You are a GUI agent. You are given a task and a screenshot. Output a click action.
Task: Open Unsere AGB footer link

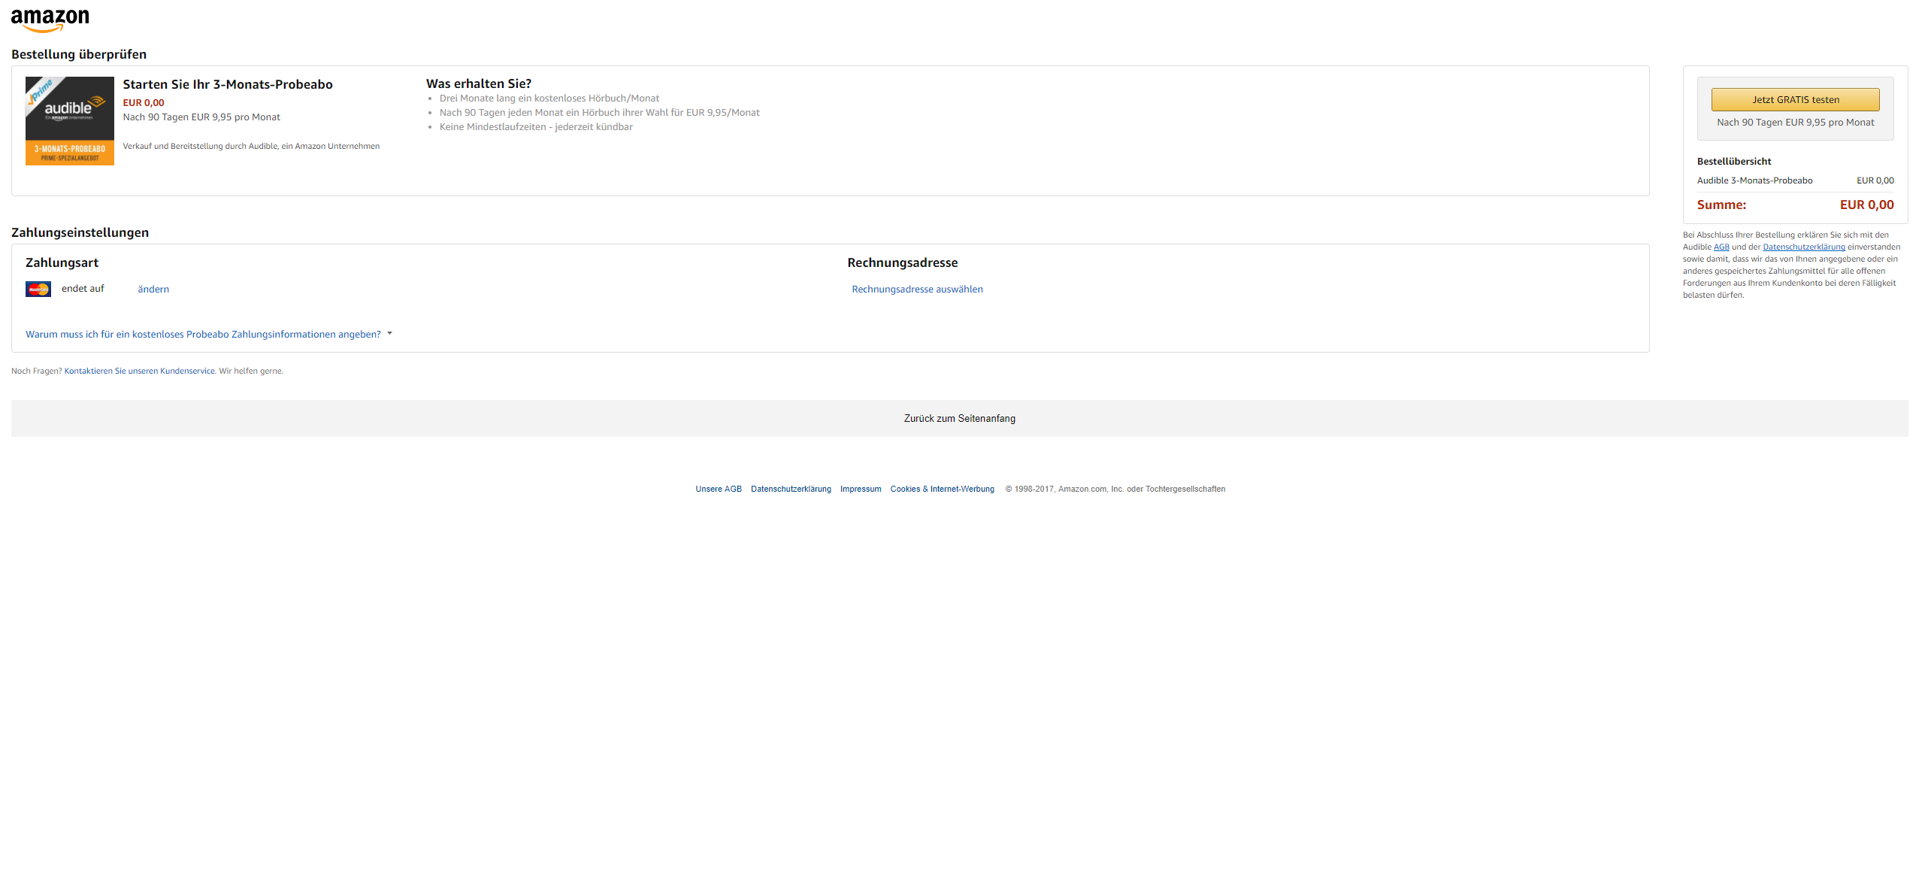718,489
